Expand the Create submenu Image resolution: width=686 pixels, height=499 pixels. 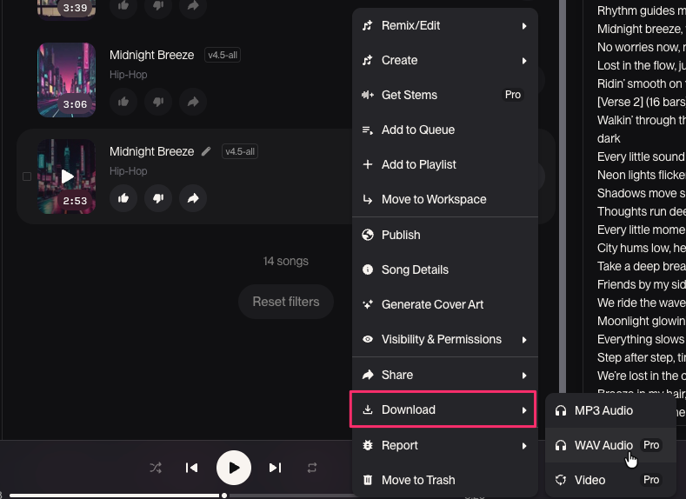coord(444,61)
